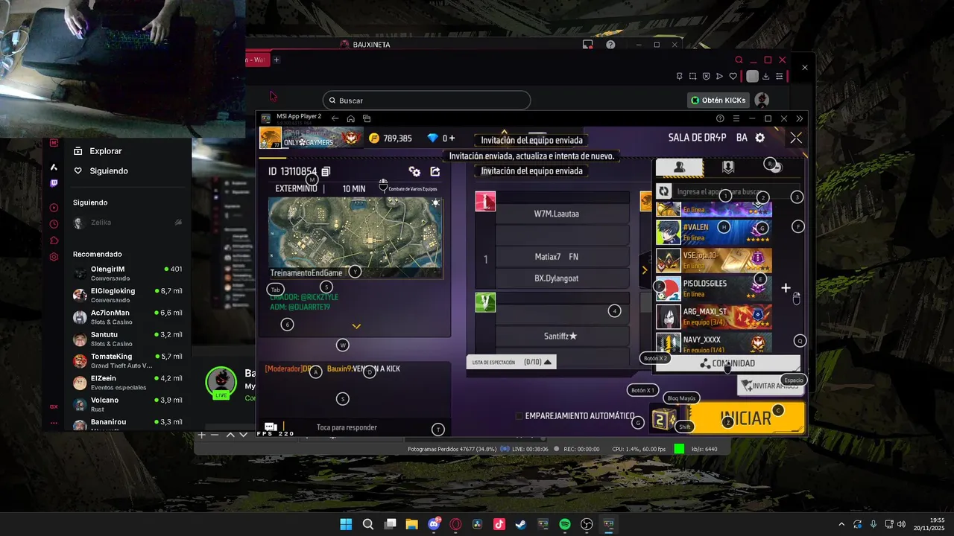Open OlengirIM recommended channel
This screenshot has height=536, width=954.
click(x=127, y=273)
